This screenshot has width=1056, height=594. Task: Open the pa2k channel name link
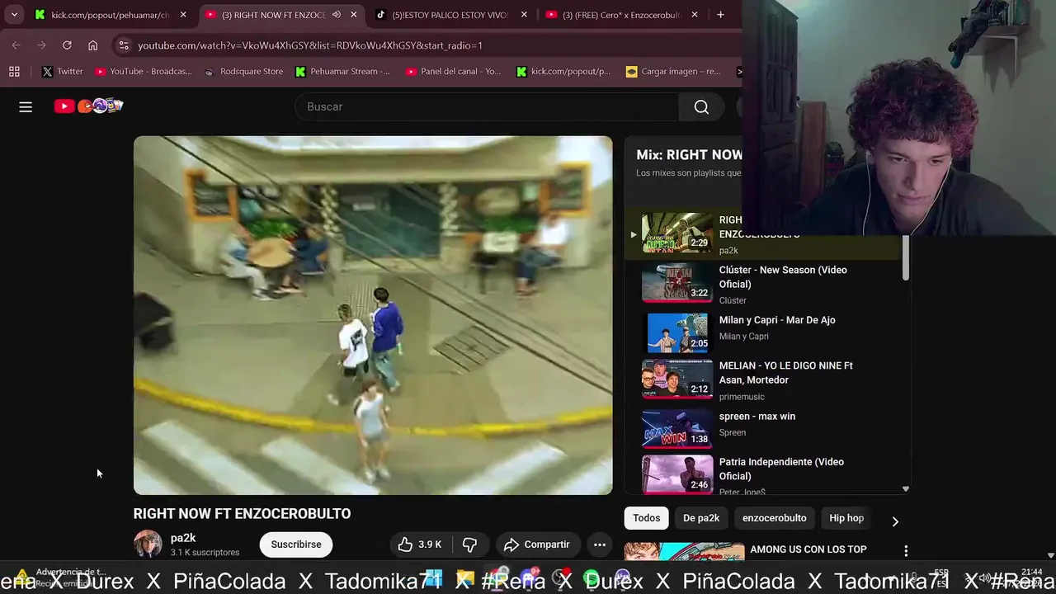tap(183, 538)
